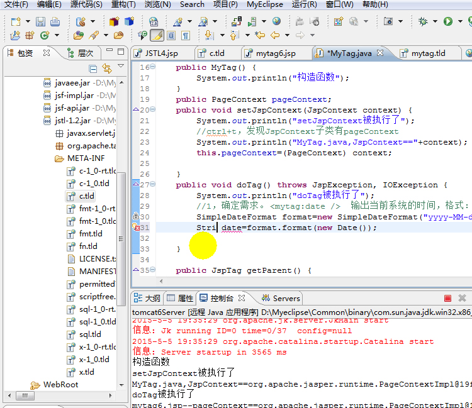Collapse getParent method at line 35

pos(153,270)
